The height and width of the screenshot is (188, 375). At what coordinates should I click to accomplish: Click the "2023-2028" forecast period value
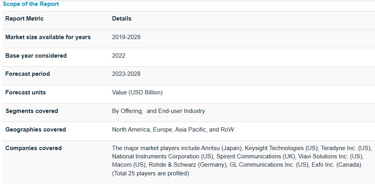coord(126,74)
